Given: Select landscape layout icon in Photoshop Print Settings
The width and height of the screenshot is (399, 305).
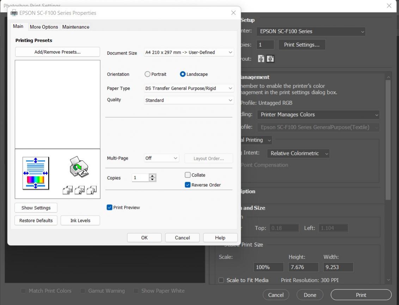Looking at the screenshot, I should pyautogui.click(x=270, y=59).
